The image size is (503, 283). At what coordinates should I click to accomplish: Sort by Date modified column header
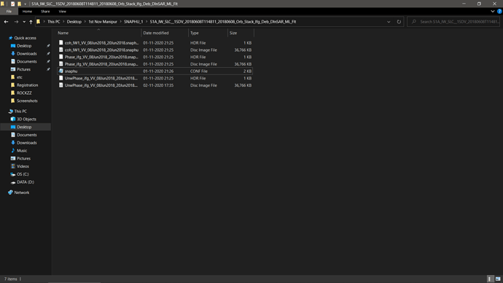click(x=165, y=33)
